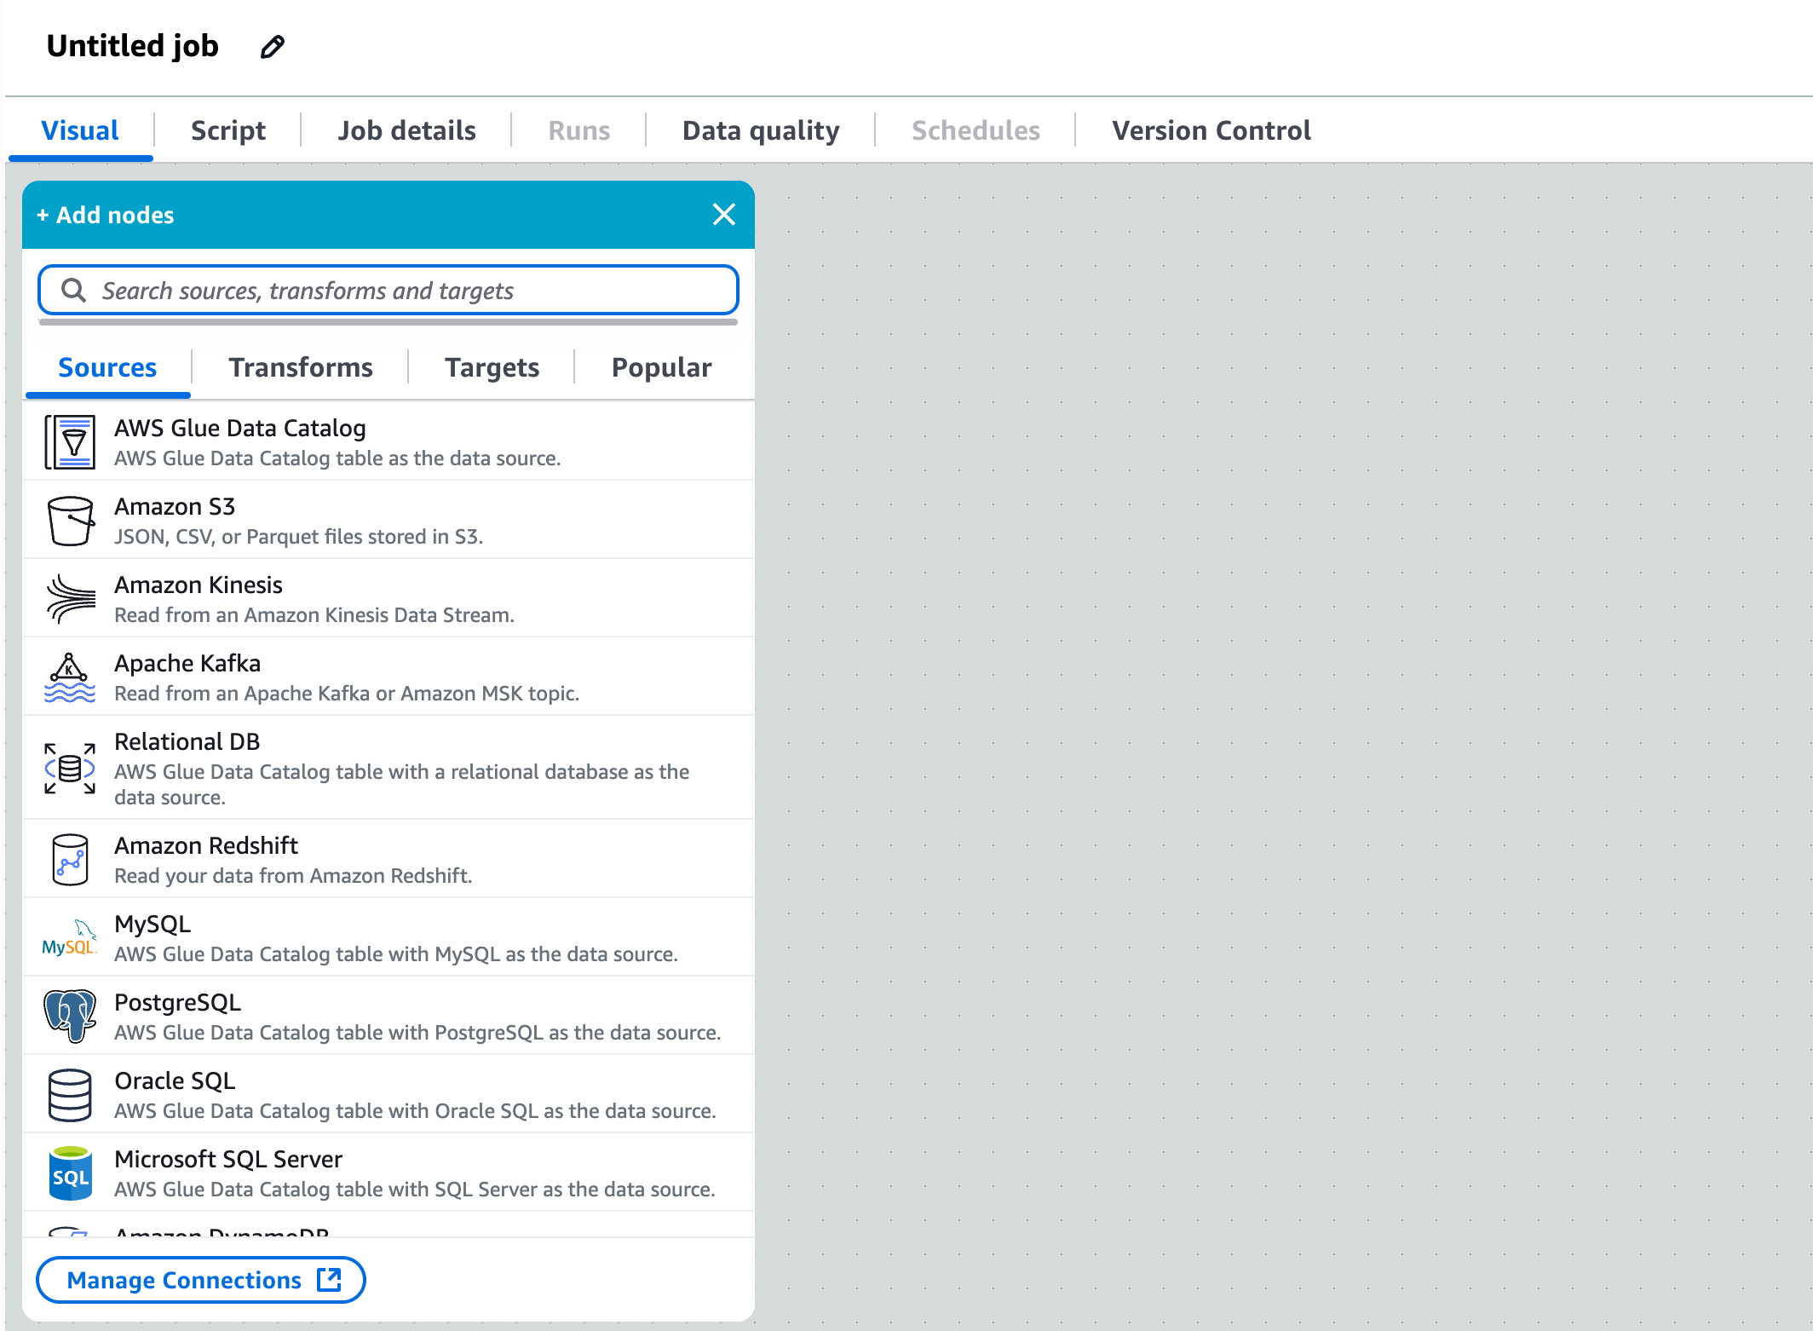Click the Amazon S3 bucket icon
Screen dimensions: 1813x1331
(70, 521)
